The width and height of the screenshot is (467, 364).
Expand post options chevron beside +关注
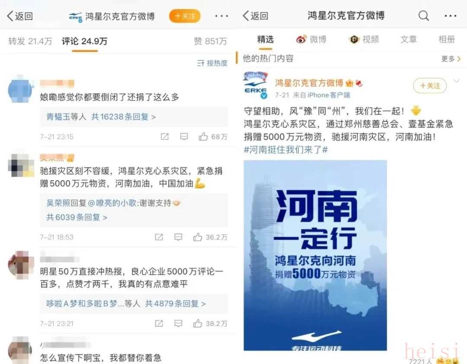click(457, 81)
